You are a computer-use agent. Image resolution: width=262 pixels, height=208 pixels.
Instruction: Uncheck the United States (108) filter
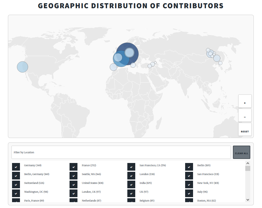click(74, 184)
